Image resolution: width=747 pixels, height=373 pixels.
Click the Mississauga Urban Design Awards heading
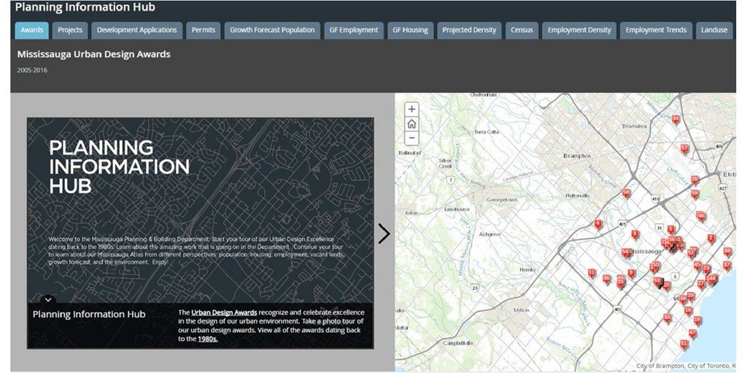94,54
